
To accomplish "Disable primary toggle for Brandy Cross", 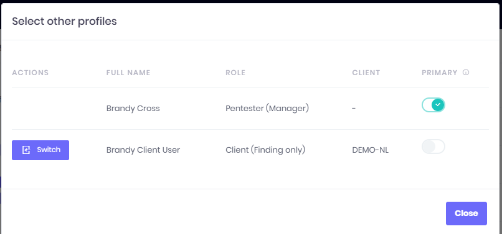I will point(433,105).
